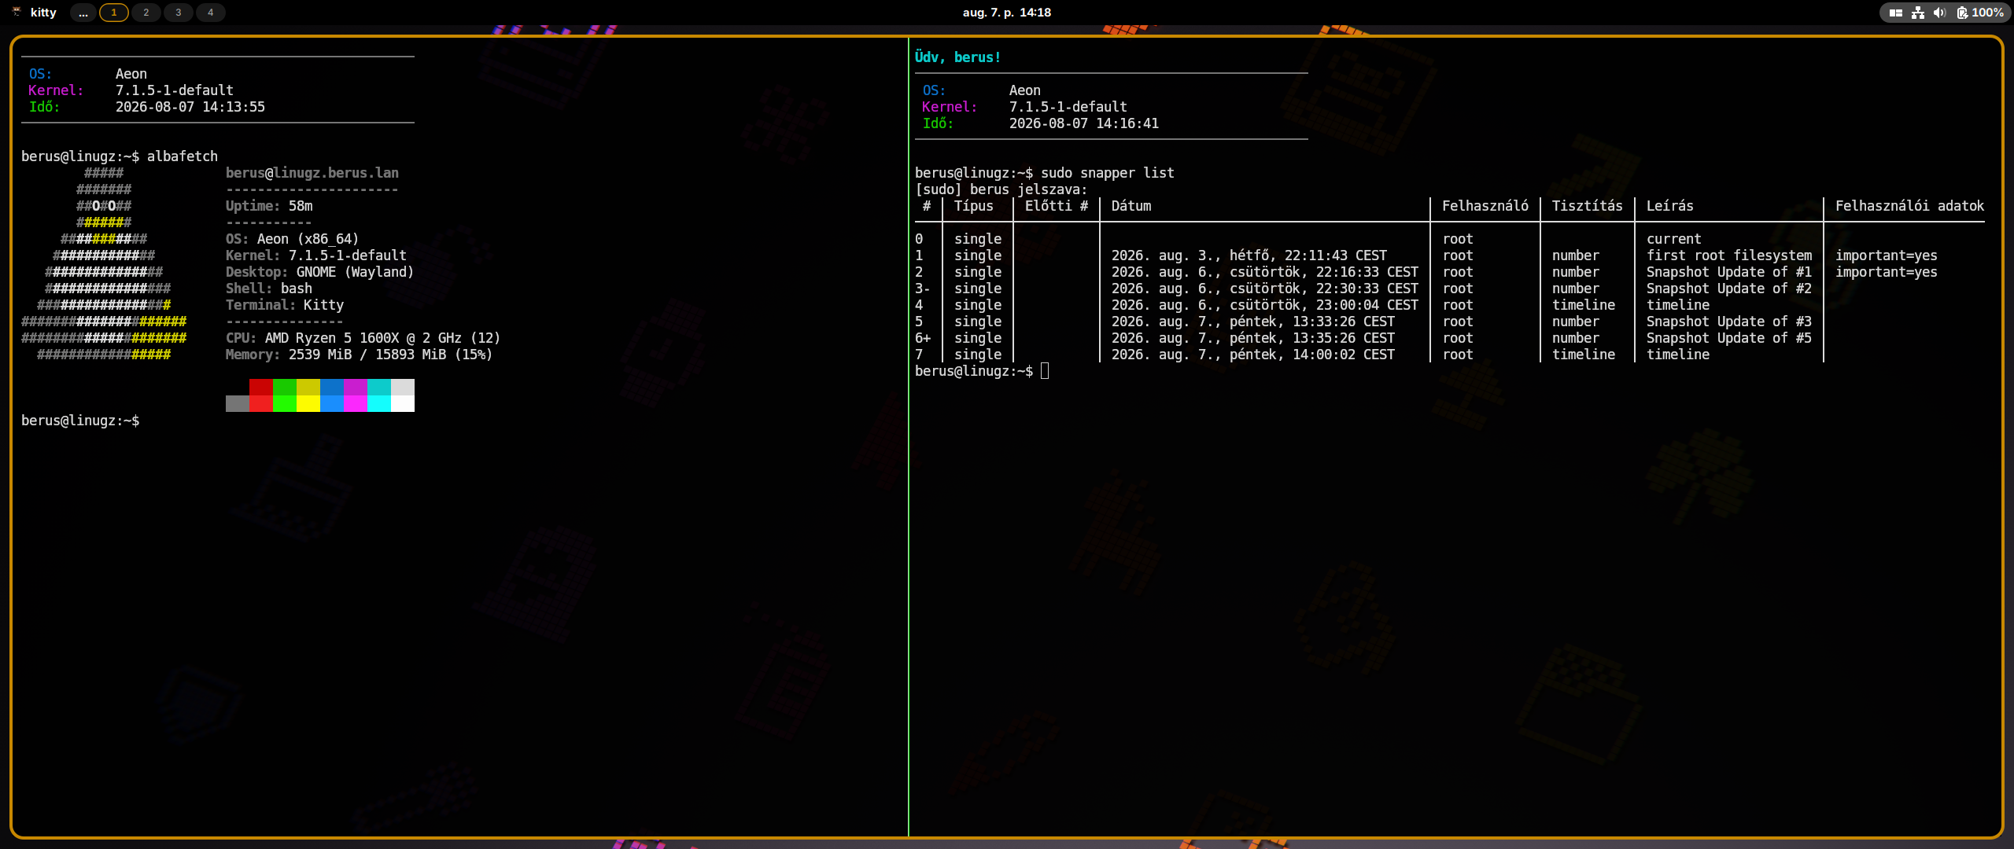
Task: Click 'Snapshot Update of #2' description
Action: [1729, 289]
